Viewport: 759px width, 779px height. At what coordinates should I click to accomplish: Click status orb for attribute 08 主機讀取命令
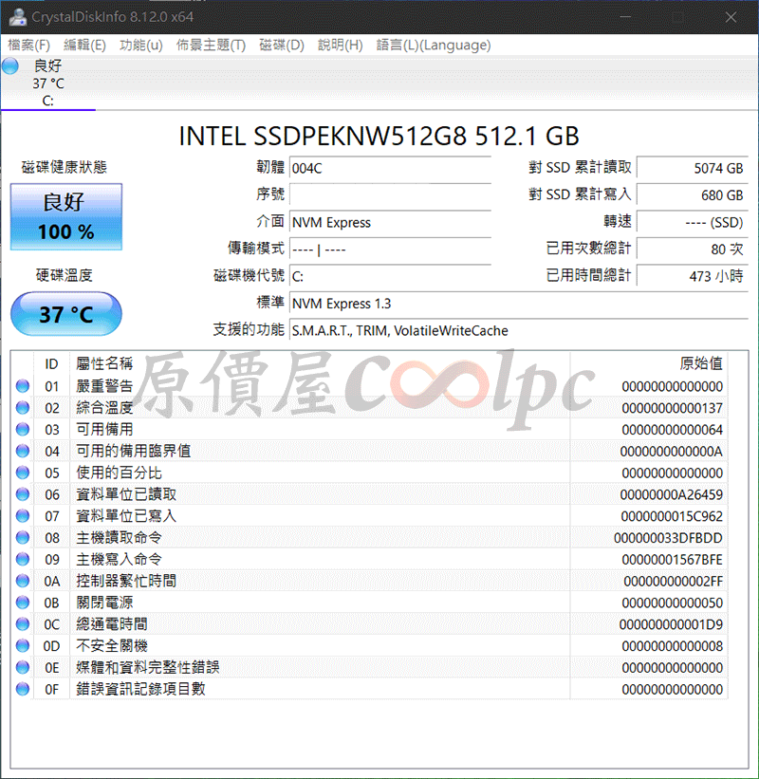click(23, 538)
